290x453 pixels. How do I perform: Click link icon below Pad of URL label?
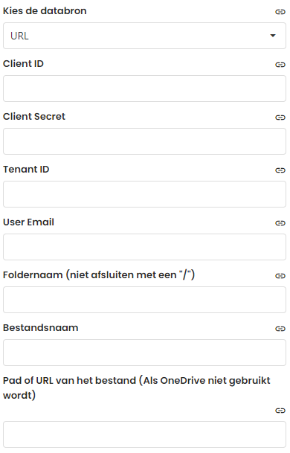pos(280,411)
